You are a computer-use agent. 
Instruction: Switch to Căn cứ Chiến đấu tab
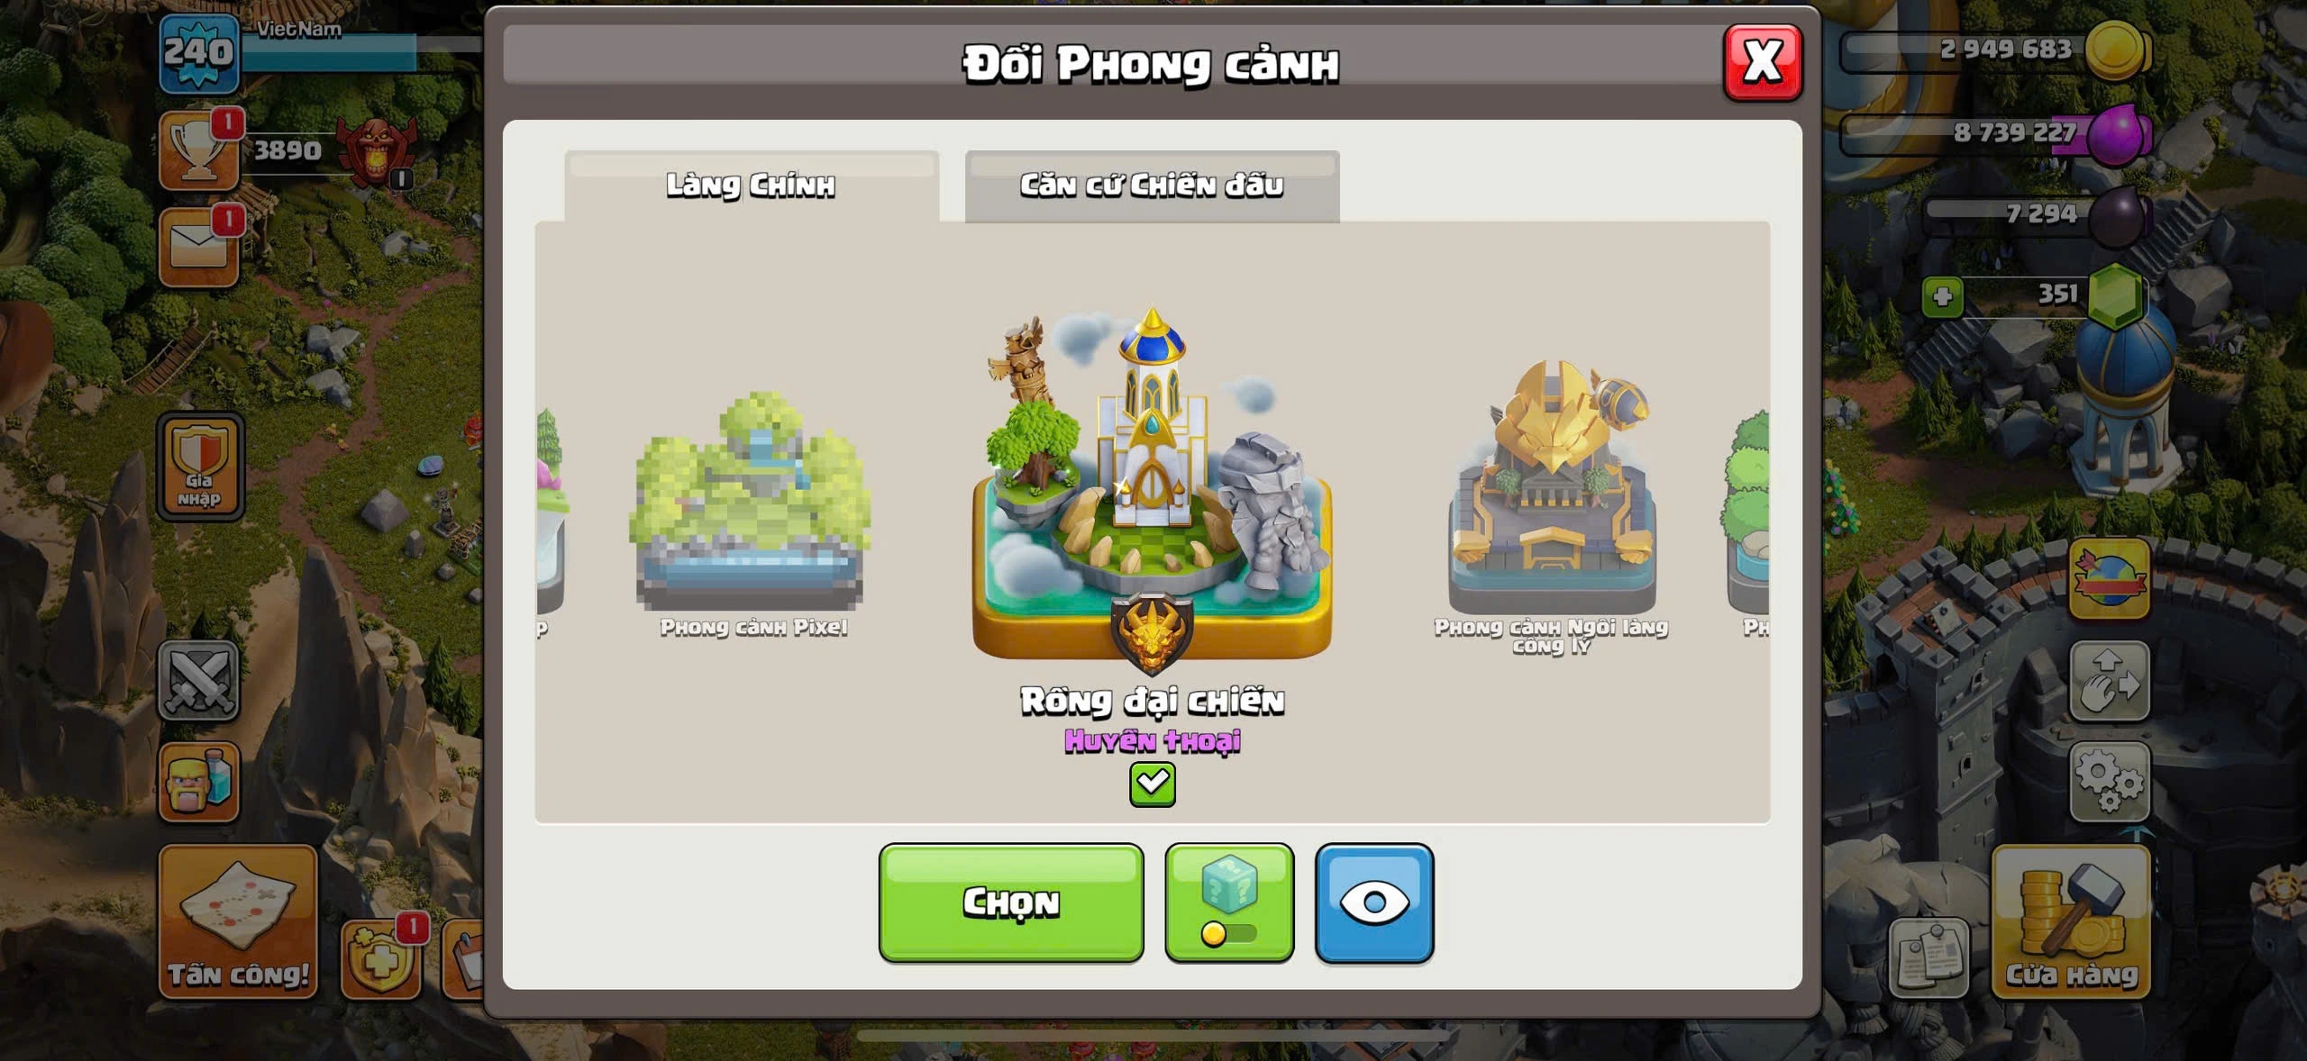pyautogui.click(x=1152, y=186)
